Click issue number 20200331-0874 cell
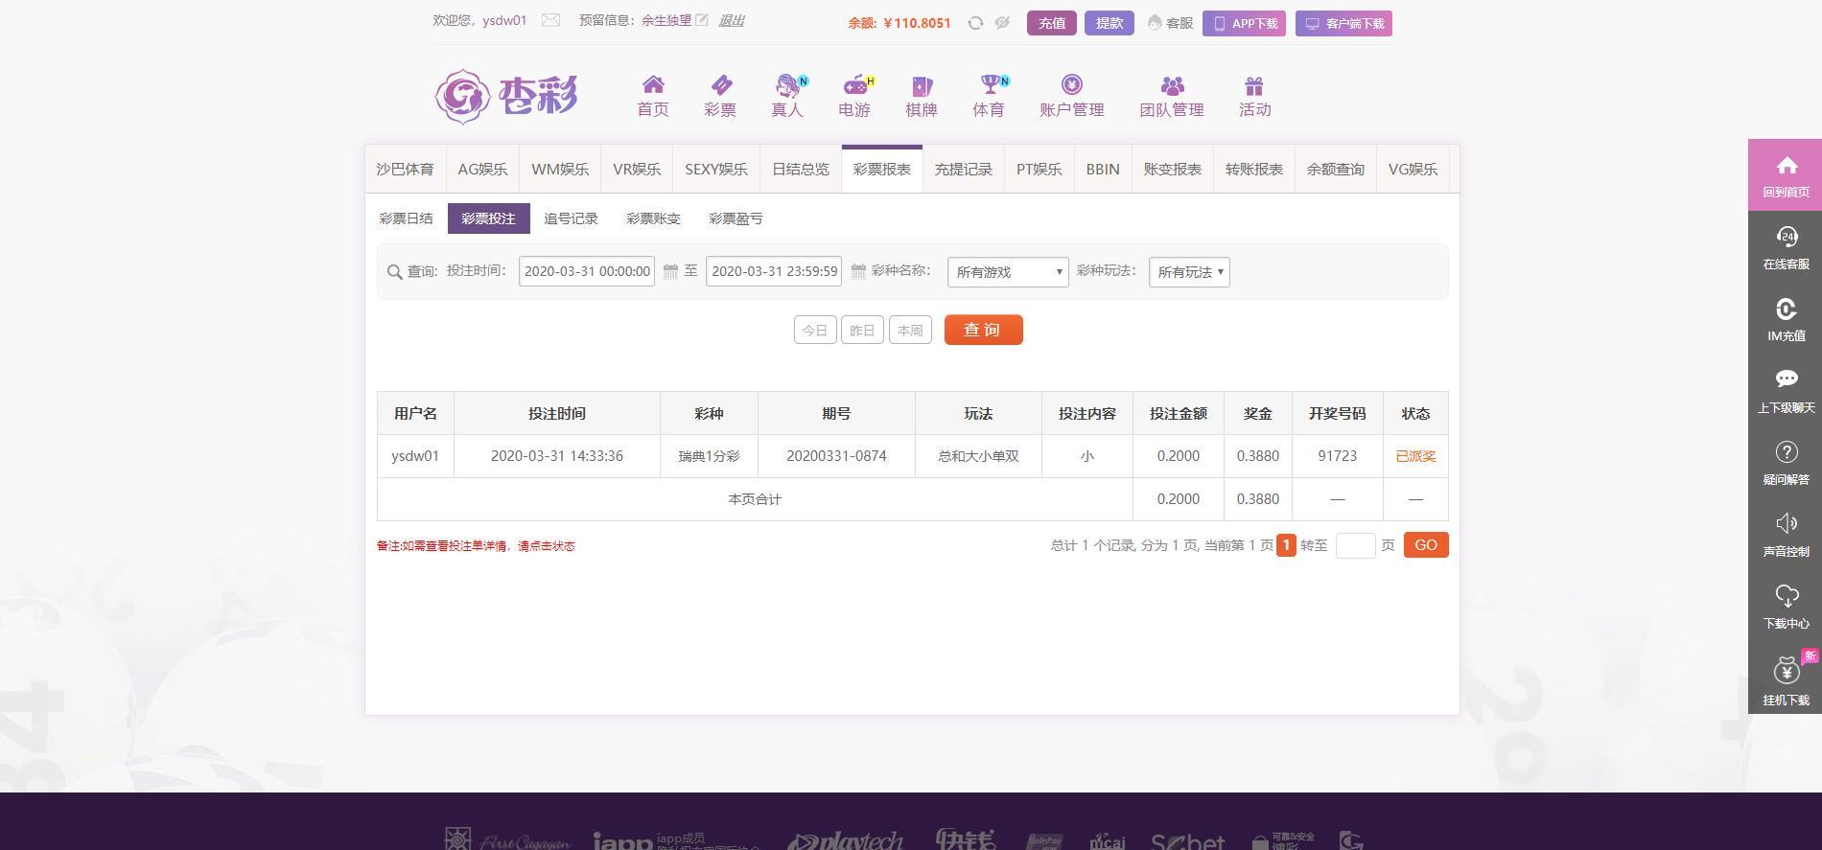This screenshot has width=1822, height=850. coord(836,456)
